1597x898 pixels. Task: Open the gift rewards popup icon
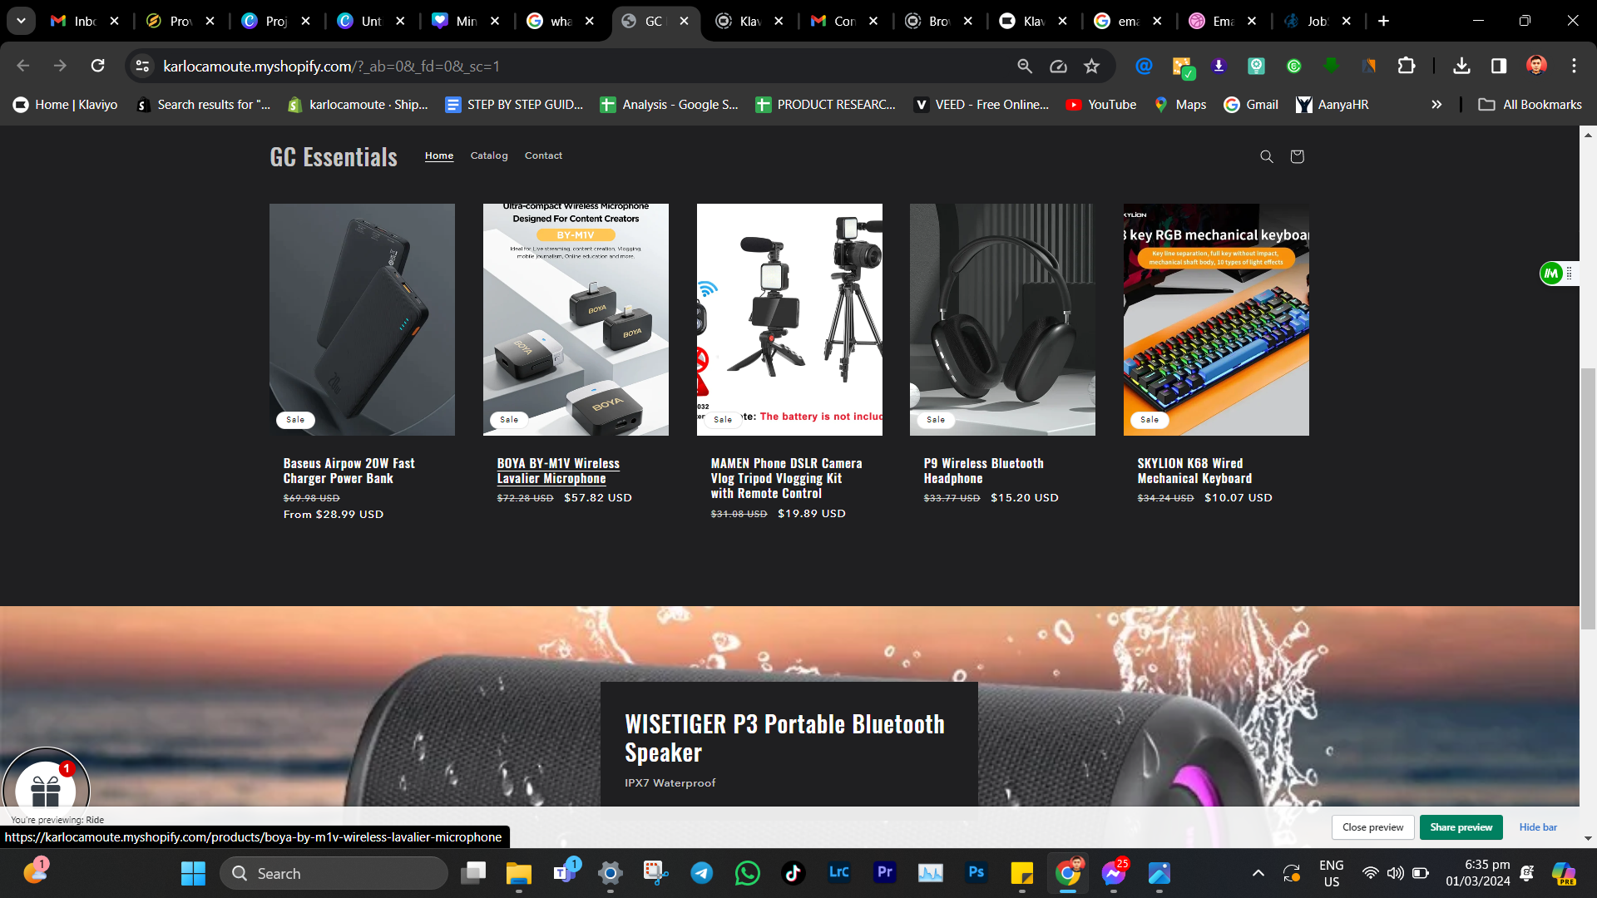pyautogui.click(x=46, y=789)
